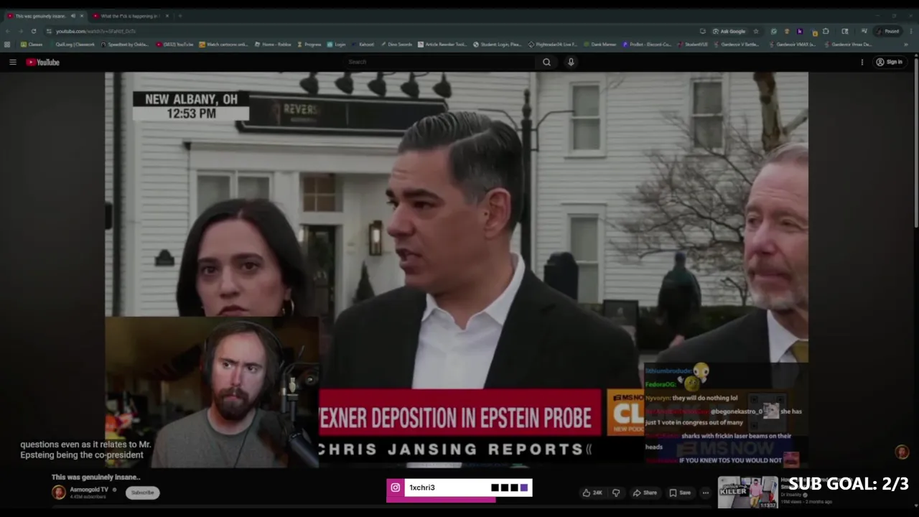Open the Watch cartoons online bookmark

(x=223, y=45)
